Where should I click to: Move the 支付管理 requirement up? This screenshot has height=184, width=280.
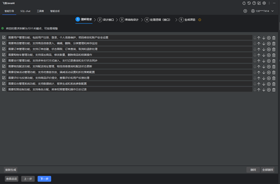259,61
